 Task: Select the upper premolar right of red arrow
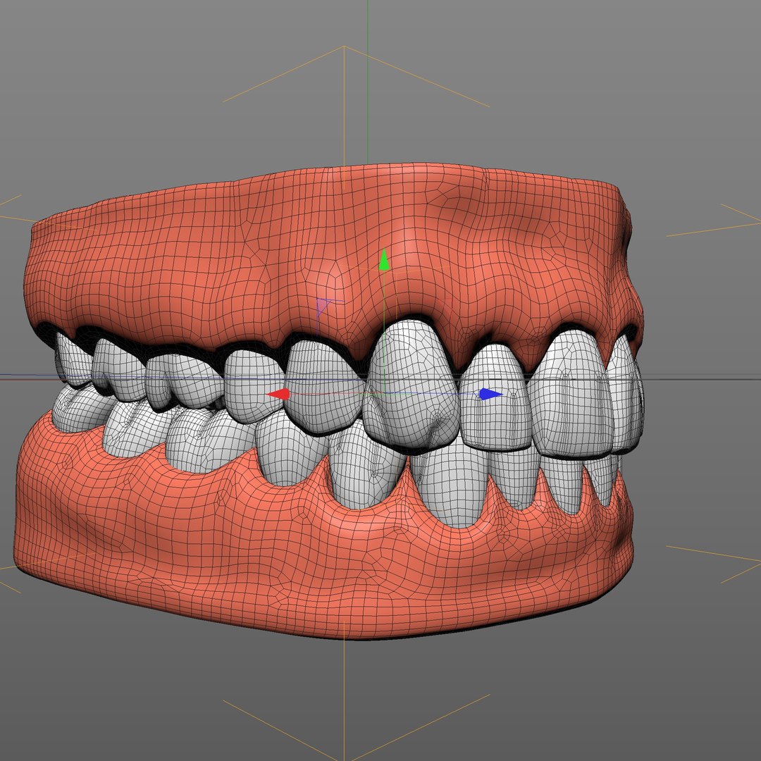click(322, 386)
